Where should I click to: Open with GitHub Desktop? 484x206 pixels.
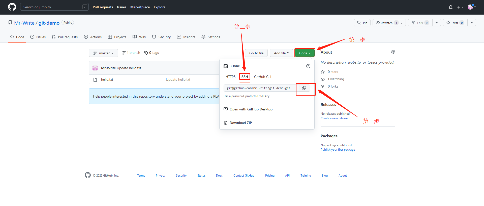pos(248,109)
